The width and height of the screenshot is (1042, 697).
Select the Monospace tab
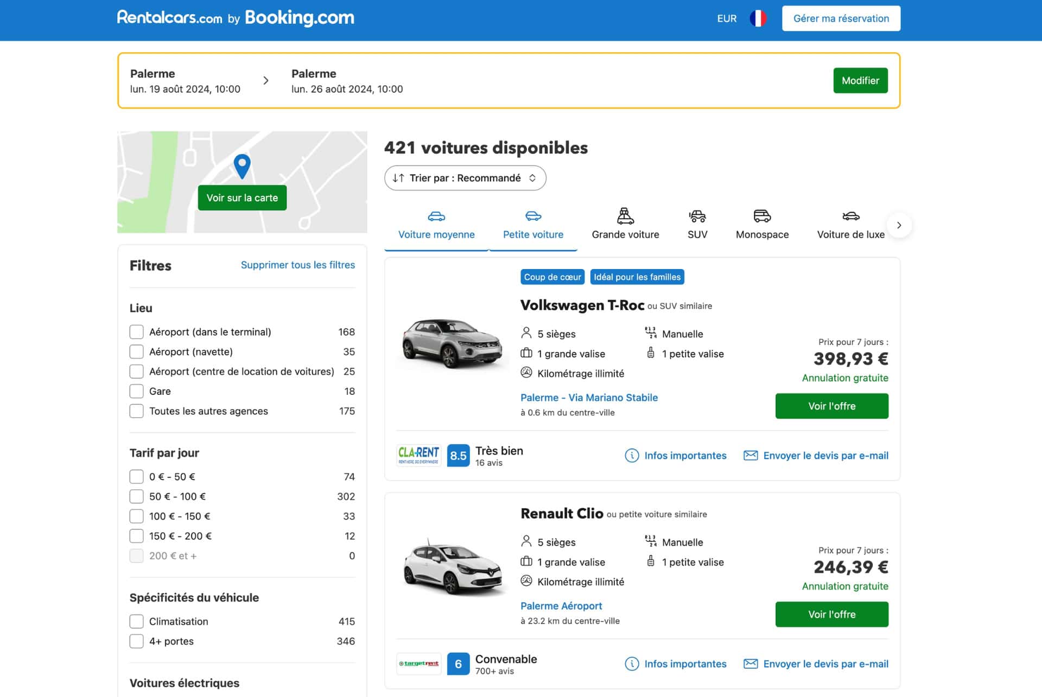762,225
